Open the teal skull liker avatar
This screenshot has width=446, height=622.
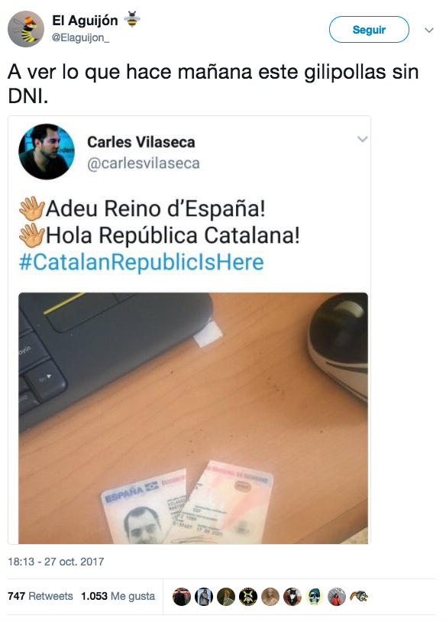pos(315,597)
